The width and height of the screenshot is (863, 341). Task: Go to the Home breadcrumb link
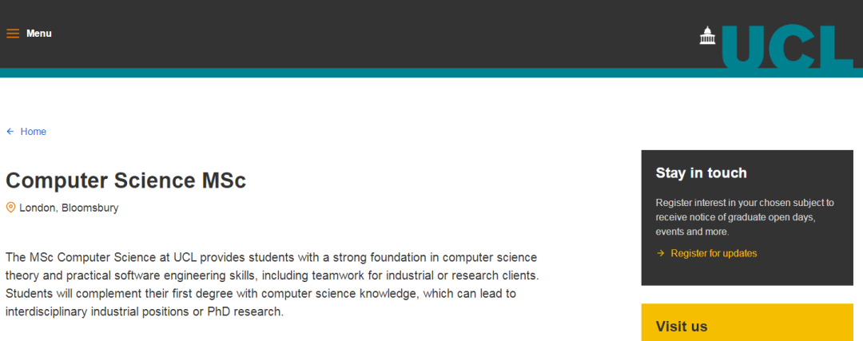(x=34, y=132)
